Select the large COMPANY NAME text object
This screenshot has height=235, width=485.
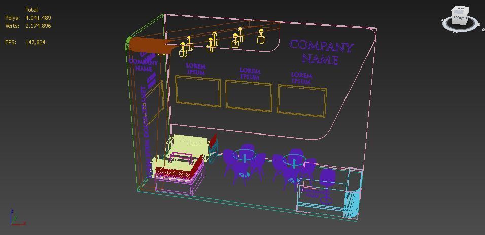[x=321, y=52]
